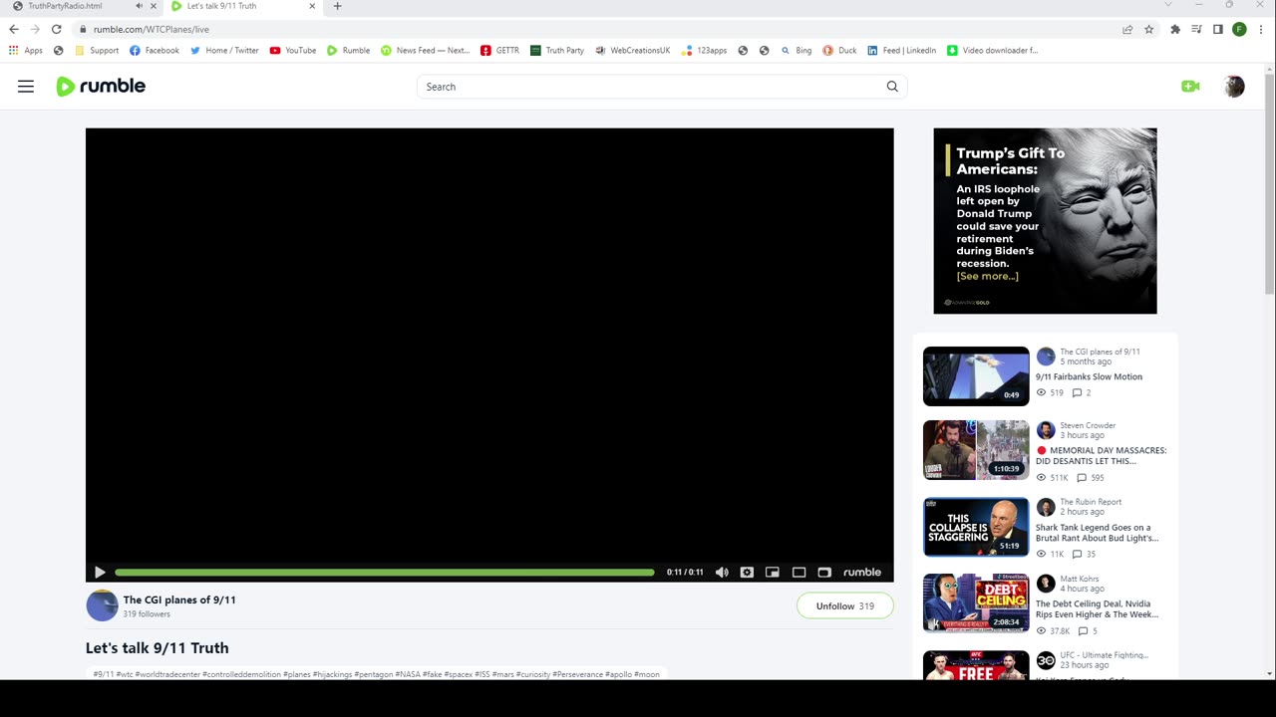The width and height of the screenshot is (1276, 717).
Task: Open the GETTR bookmark
Action: (x=500, y=51)
